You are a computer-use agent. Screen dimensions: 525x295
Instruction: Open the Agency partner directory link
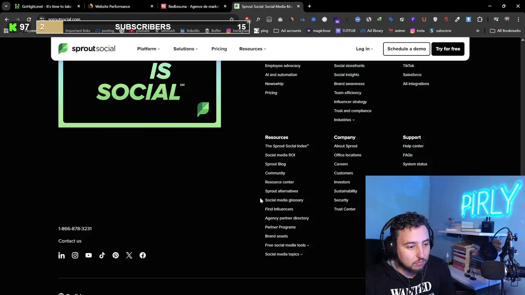pyautogui.click(x=287, y=218)
